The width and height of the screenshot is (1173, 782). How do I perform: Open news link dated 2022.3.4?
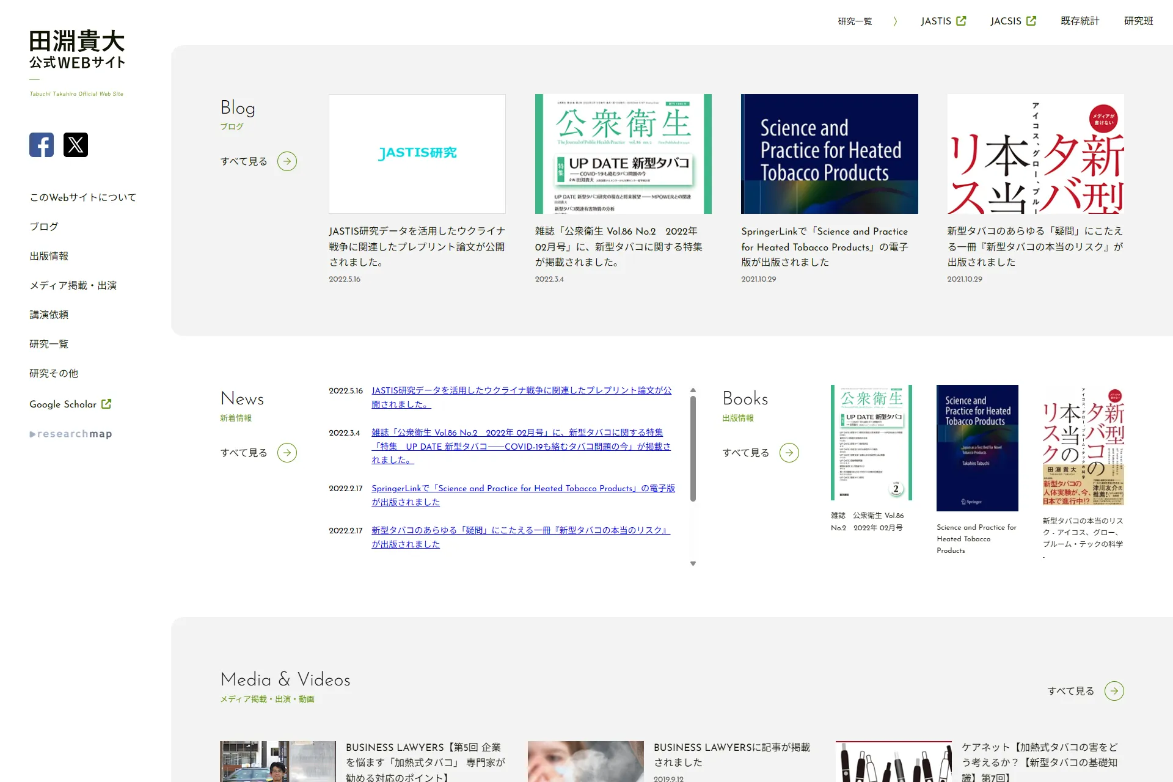pos(521,446)
